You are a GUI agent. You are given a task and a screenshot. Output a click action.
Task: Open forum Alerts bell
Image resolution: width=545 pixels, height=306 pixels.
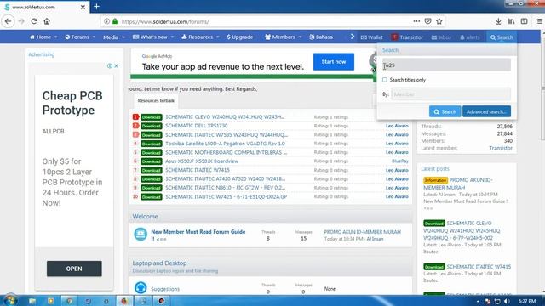(470, 37)
